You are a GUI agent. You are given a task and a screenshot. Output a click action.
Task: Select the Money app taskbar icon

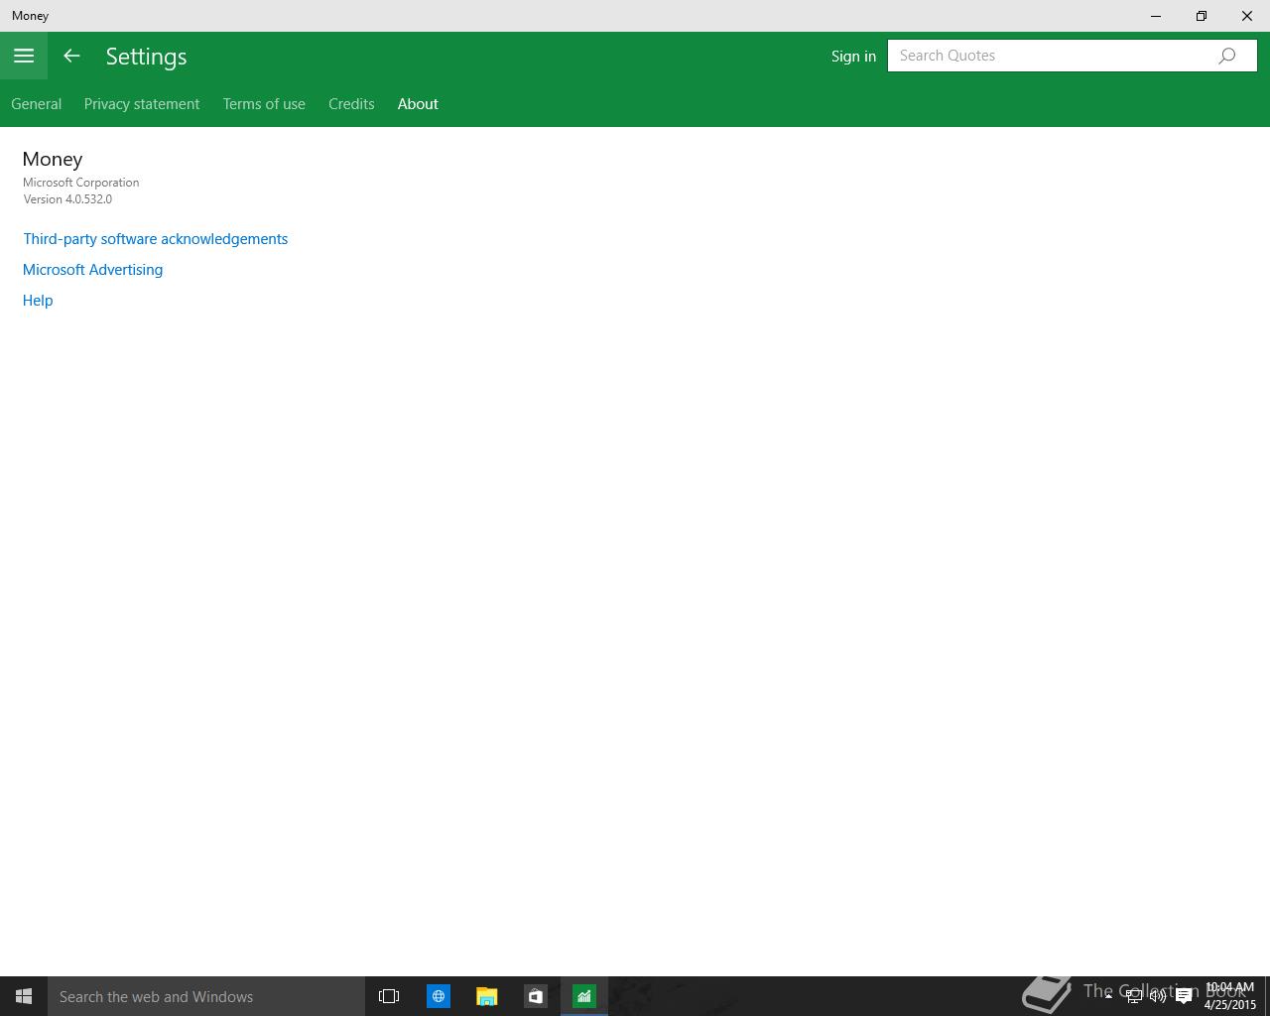point(584,996)
